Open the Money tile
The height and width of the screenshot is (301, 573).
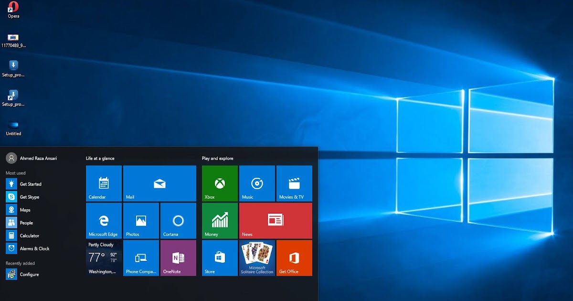pos(220,221)
